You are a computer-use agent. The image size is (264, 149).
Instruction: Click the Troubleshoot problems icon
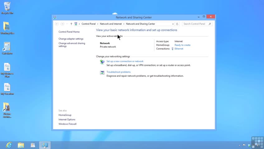click(102, 73)
